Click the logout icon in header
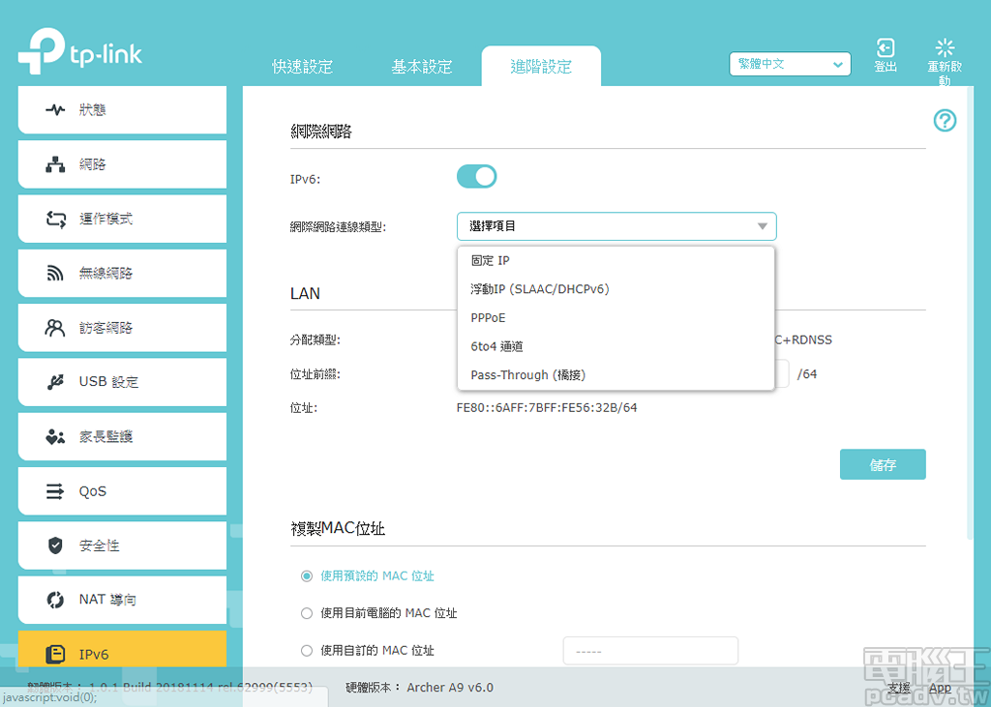Image resolution: width=991 pixels, height=707 pixels. click(x=885, y=48)
